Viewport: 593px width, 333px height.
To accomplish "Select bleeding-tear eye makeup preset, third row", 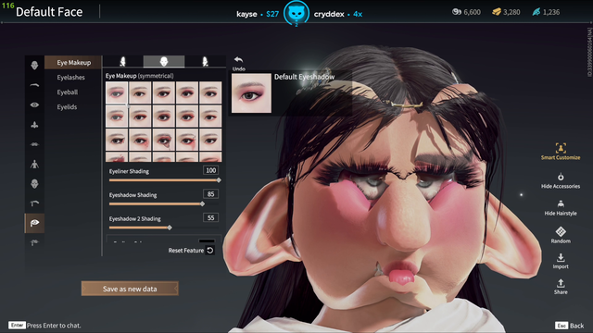I will tap(163, 140).
